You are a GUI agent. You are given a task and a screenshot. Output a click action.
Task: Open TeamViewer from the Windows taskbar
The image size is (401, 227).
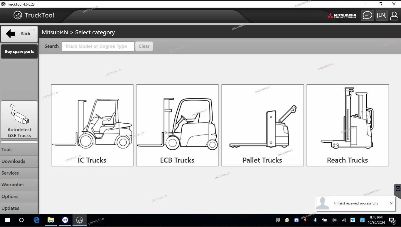(x=65, y=220)
